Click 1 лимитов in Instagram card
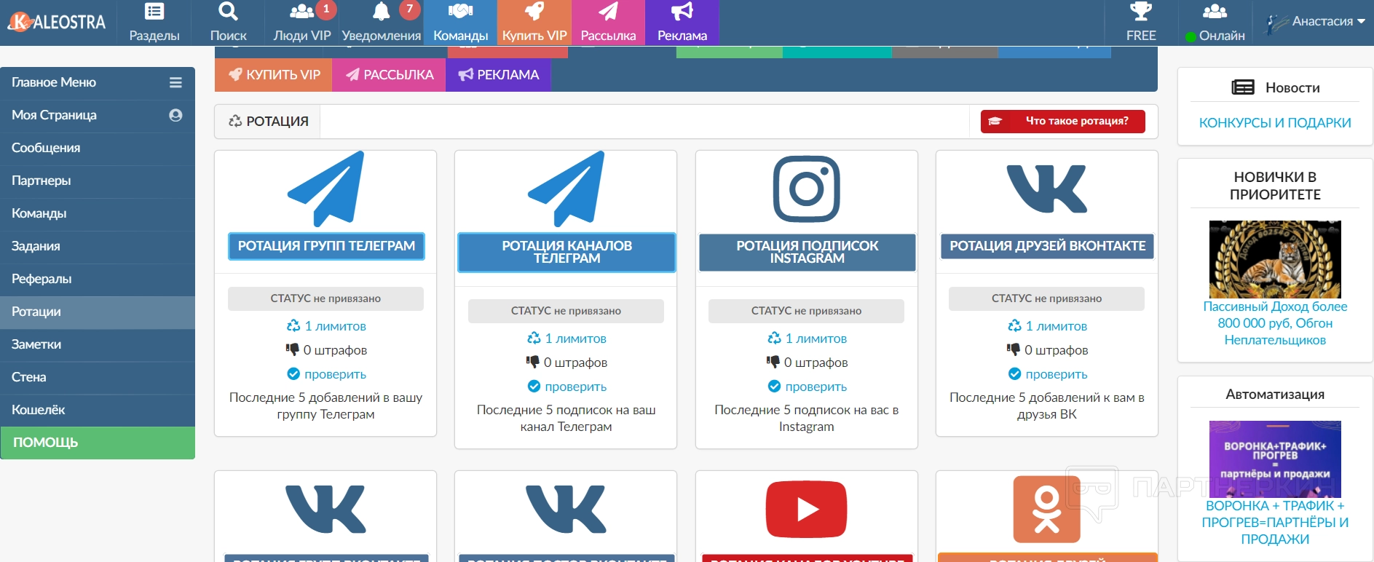This screenshot has height=562, width=1374. pyautogui.click(x=807, y=339)
